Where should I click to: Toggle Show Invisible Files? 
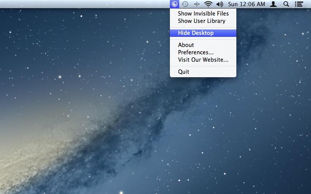[x=203, y=14]
